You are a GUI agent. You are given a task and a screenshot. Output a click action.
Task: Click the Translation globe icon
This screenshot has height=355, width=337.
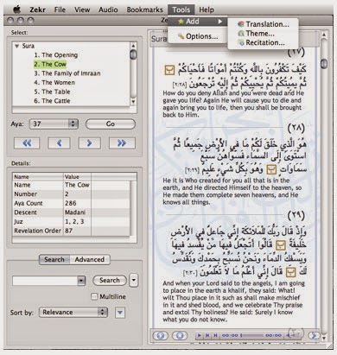tap(241, 24)
